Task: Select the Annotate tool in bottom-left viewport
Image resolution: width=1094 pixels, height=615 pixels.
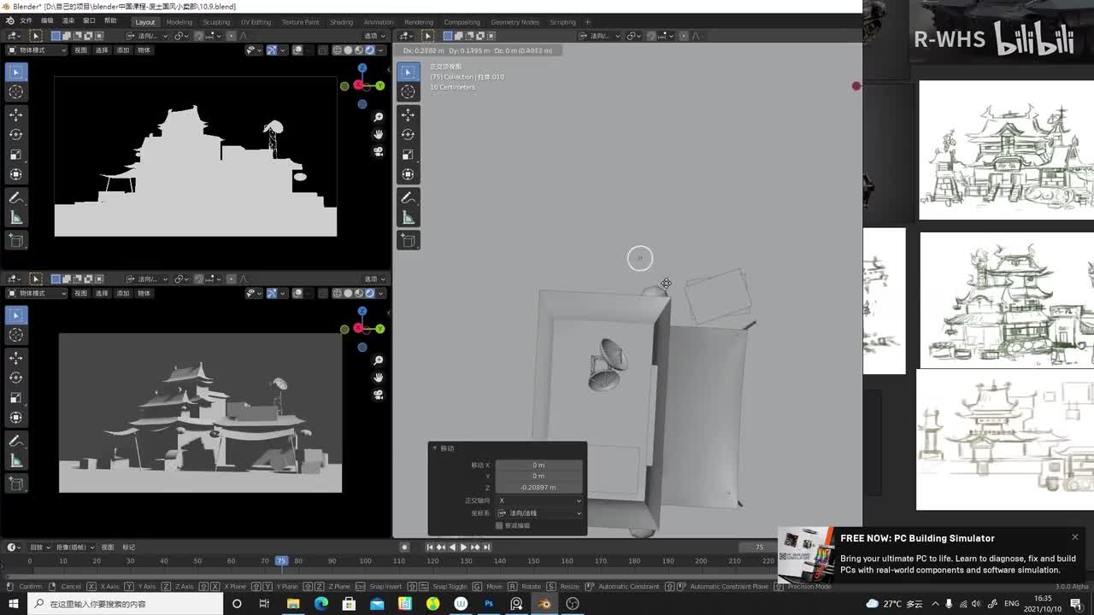Action: 15,441
